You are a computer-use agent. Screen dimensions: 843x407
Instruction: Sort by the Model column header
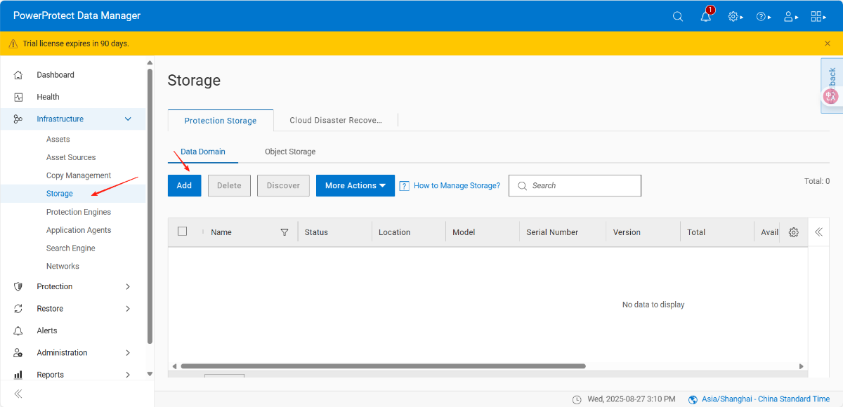(x=464, y=232)
